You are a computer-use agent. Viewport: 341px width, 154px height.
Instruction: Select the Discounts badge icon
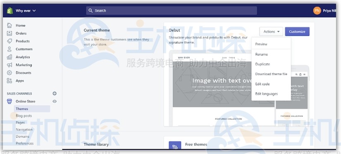(10, 73)
